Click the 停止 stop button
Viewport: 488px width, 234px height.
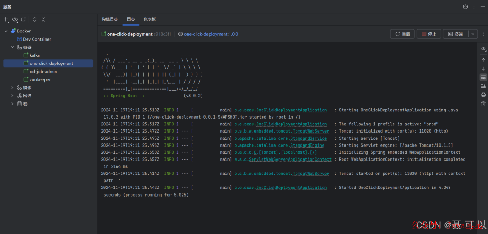pyautogui.click(x=429, y=34)
